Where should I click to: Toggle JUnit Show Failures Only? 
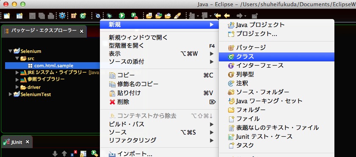[x=74, y=154]
